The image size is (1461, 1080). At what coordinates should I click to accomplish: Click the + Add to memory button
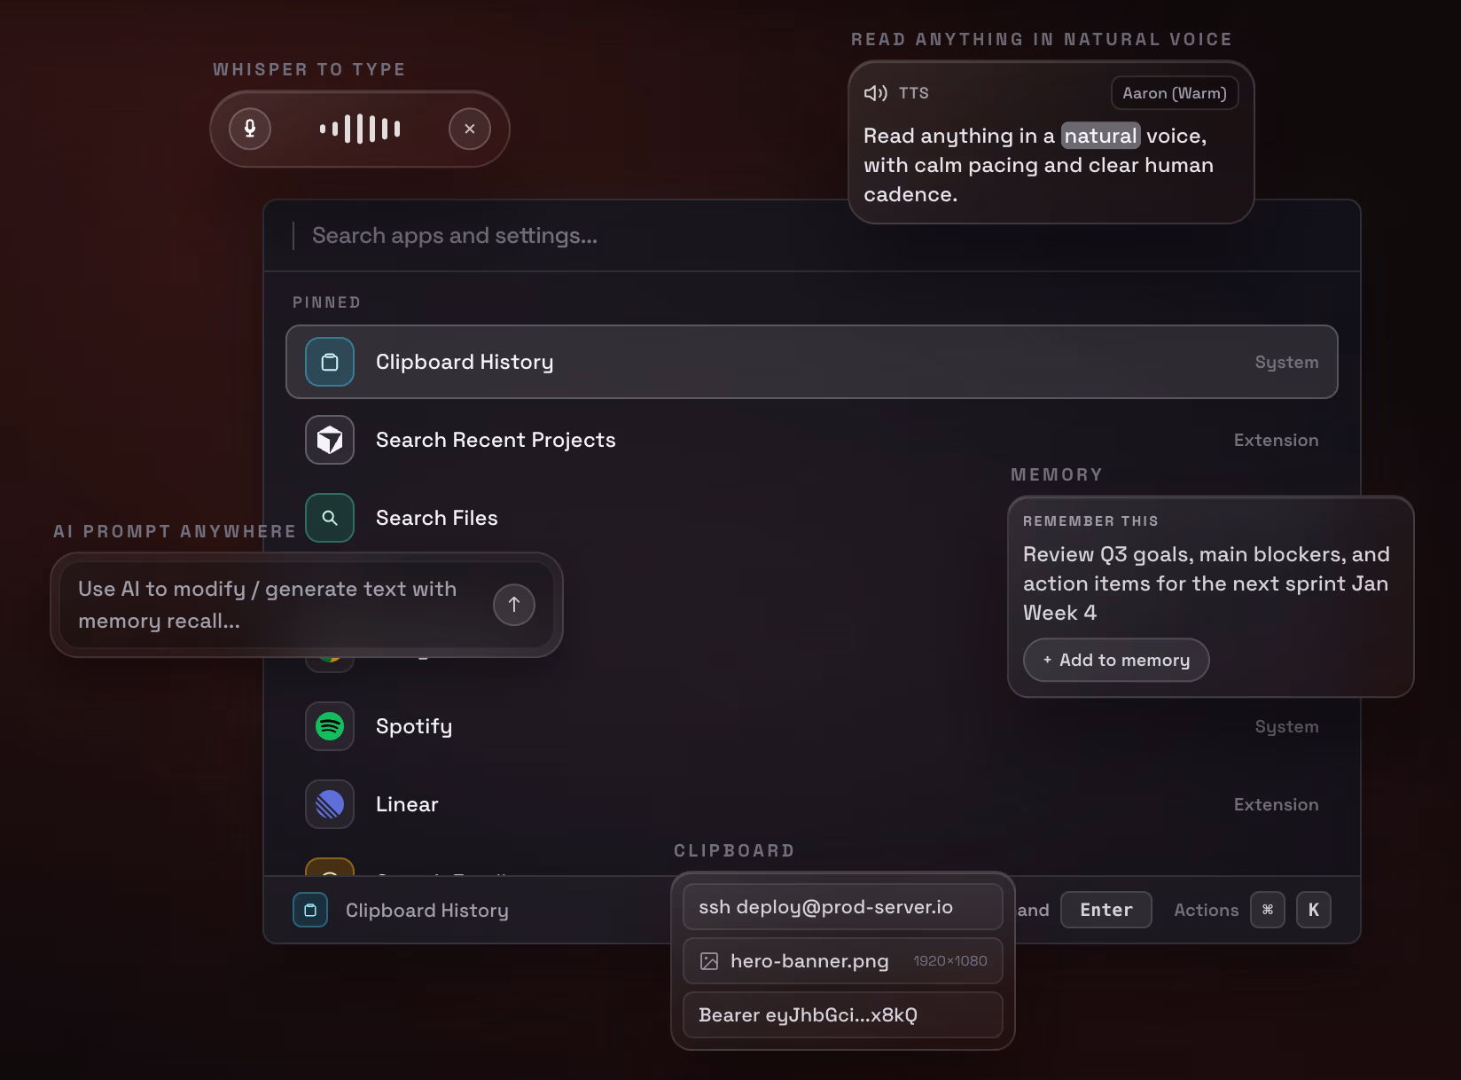[x=1115, y=660]
